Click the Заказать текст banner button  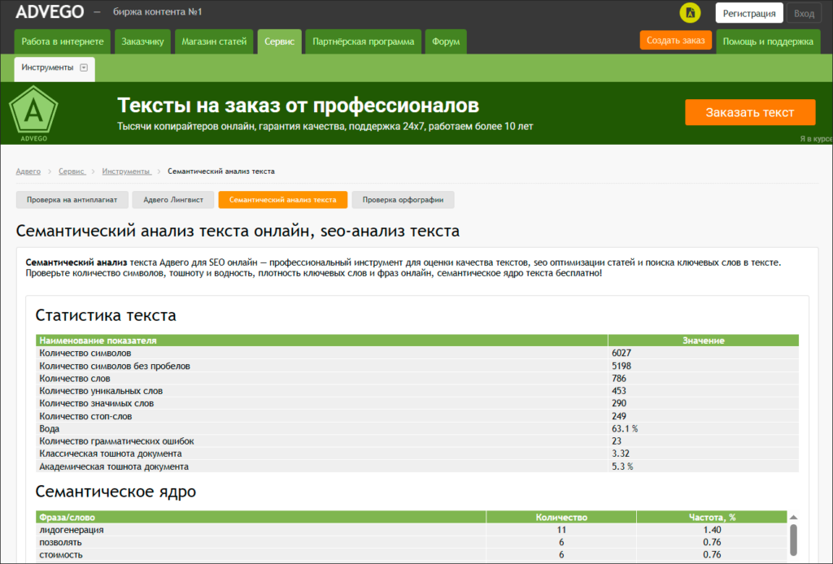749,112
